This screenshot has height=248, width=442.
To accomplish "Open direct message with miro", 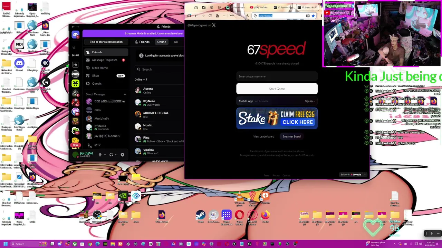I will click(106, 110).
